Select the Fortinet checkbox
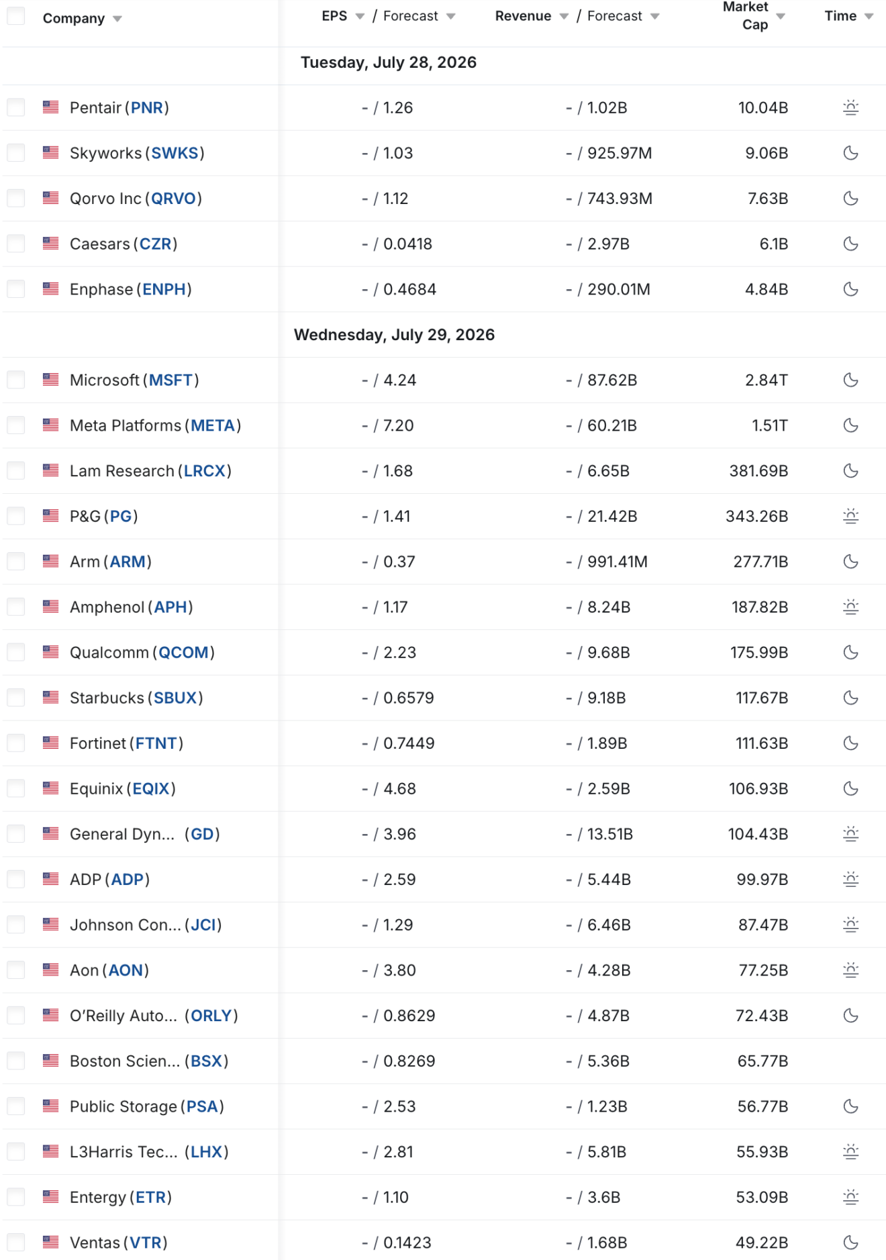886x1260 pixels. point(15,743)
